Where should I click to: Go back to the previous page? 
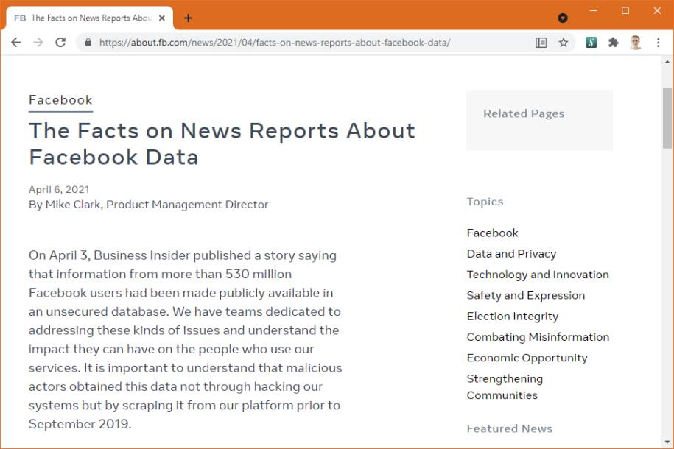(x=16, y=42)
